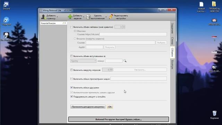Expand the Добавить задание dropdown arrow
The width and height of the screenshot is (222, 125).
(x=84, y=17)
